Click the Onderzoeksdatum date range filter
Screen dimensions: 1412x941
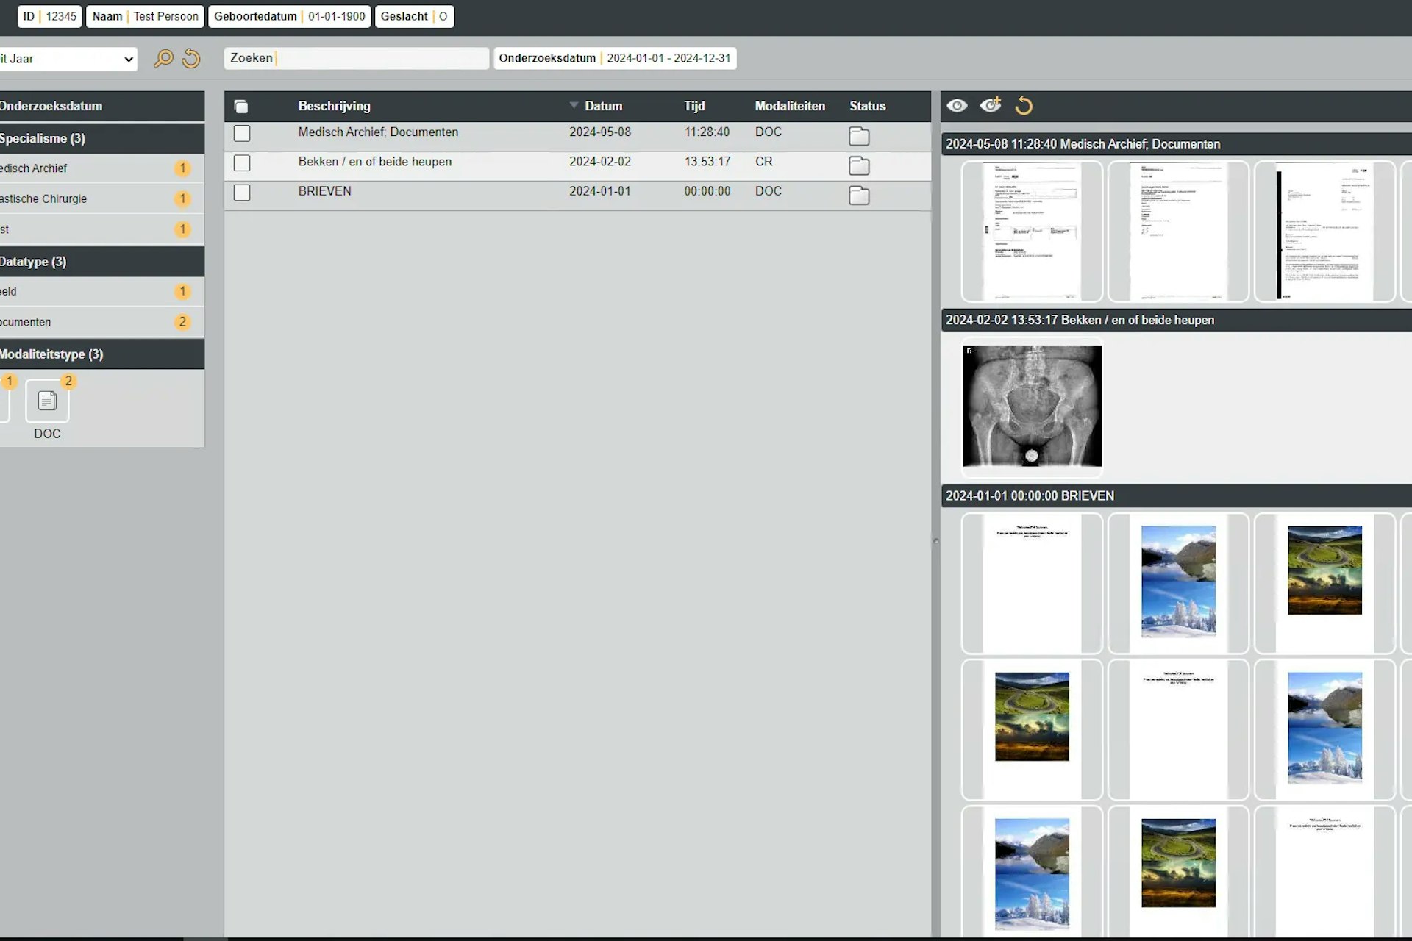615,58
